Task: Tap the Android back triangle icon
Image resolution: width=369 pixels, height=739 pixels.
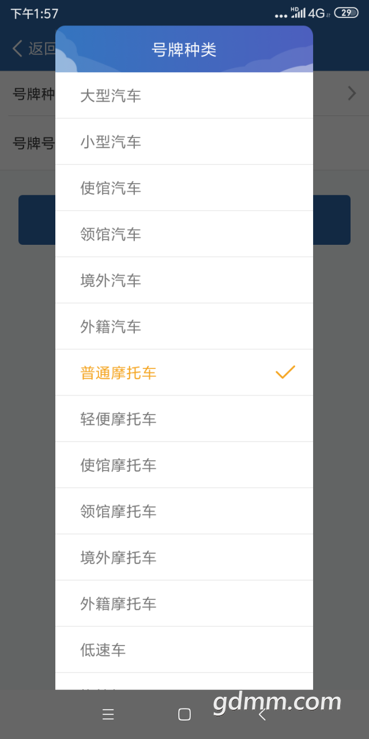Action: tap(262, 715)
